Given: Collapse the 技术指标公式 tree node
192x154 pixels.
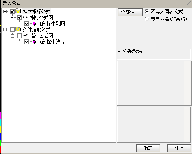Looking at the screenshot, I should 5,12.
